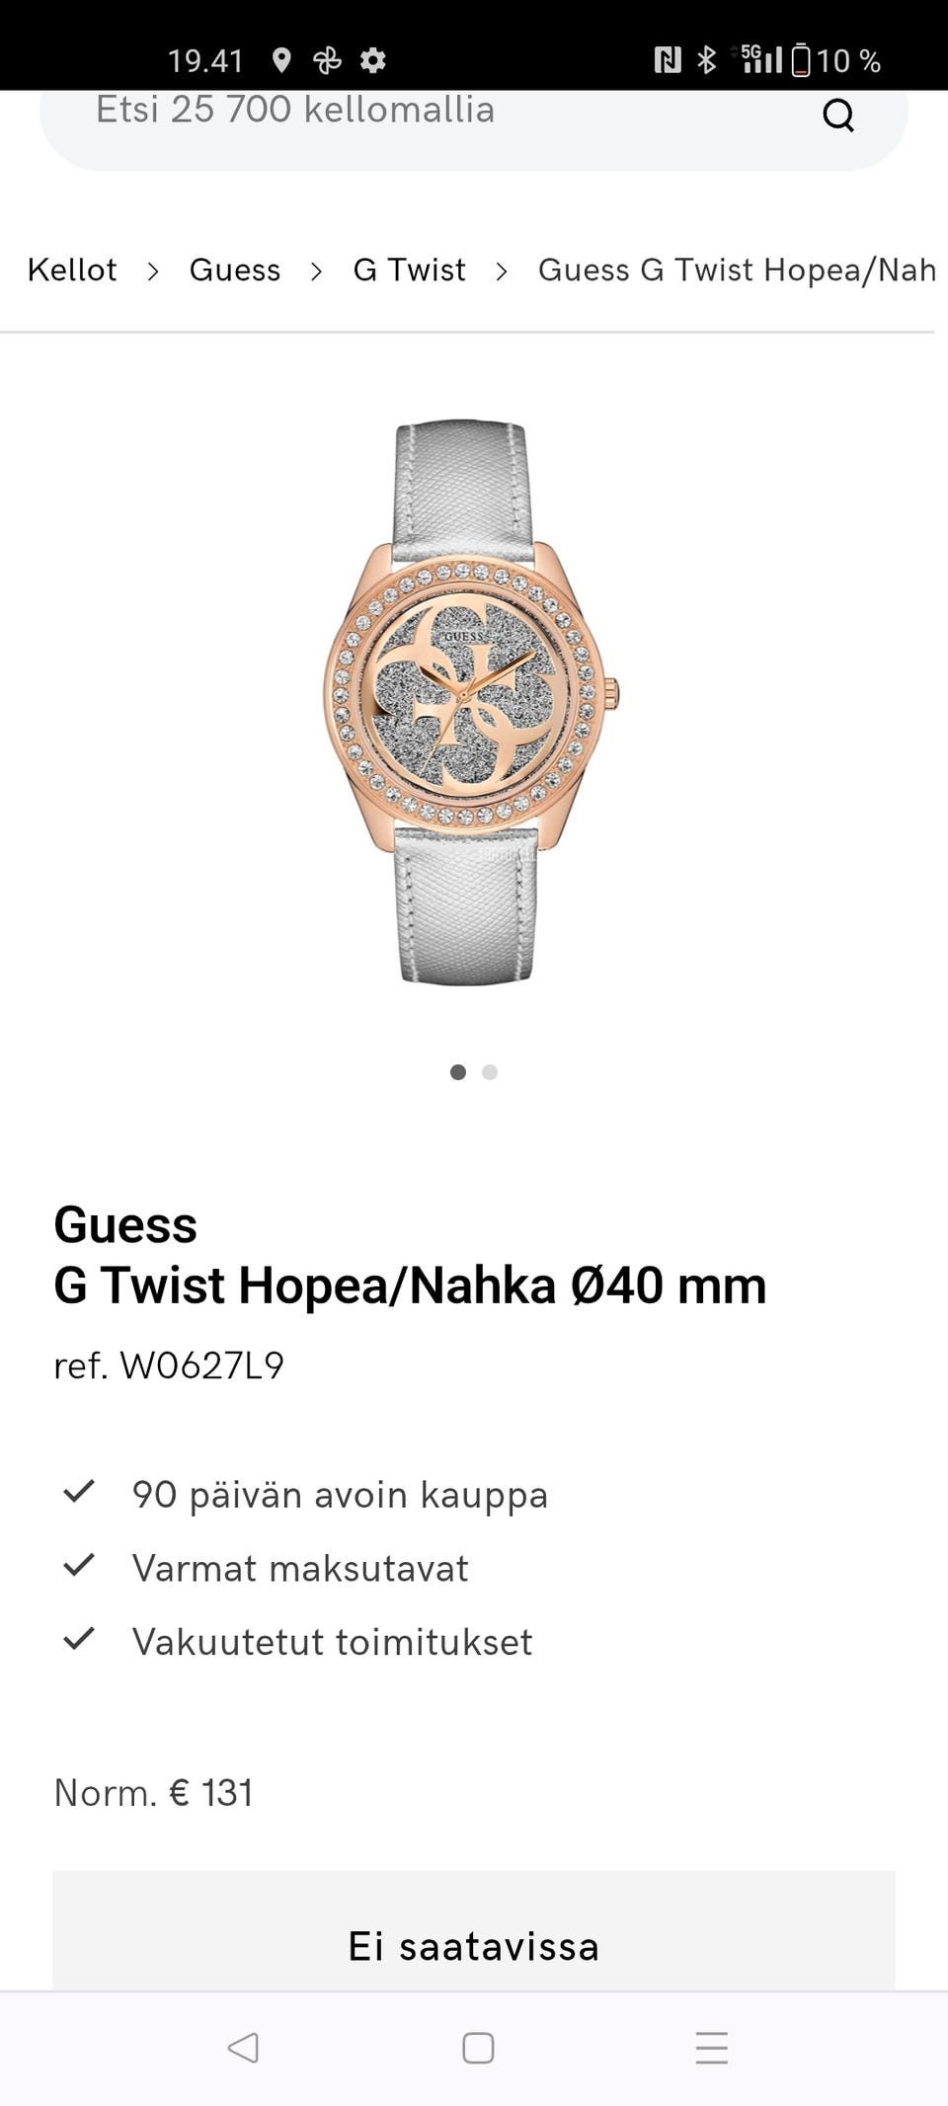Open the Guess brand breadcrumb
This screenshot has height=2106, width=948.
(x=235, y=270)
